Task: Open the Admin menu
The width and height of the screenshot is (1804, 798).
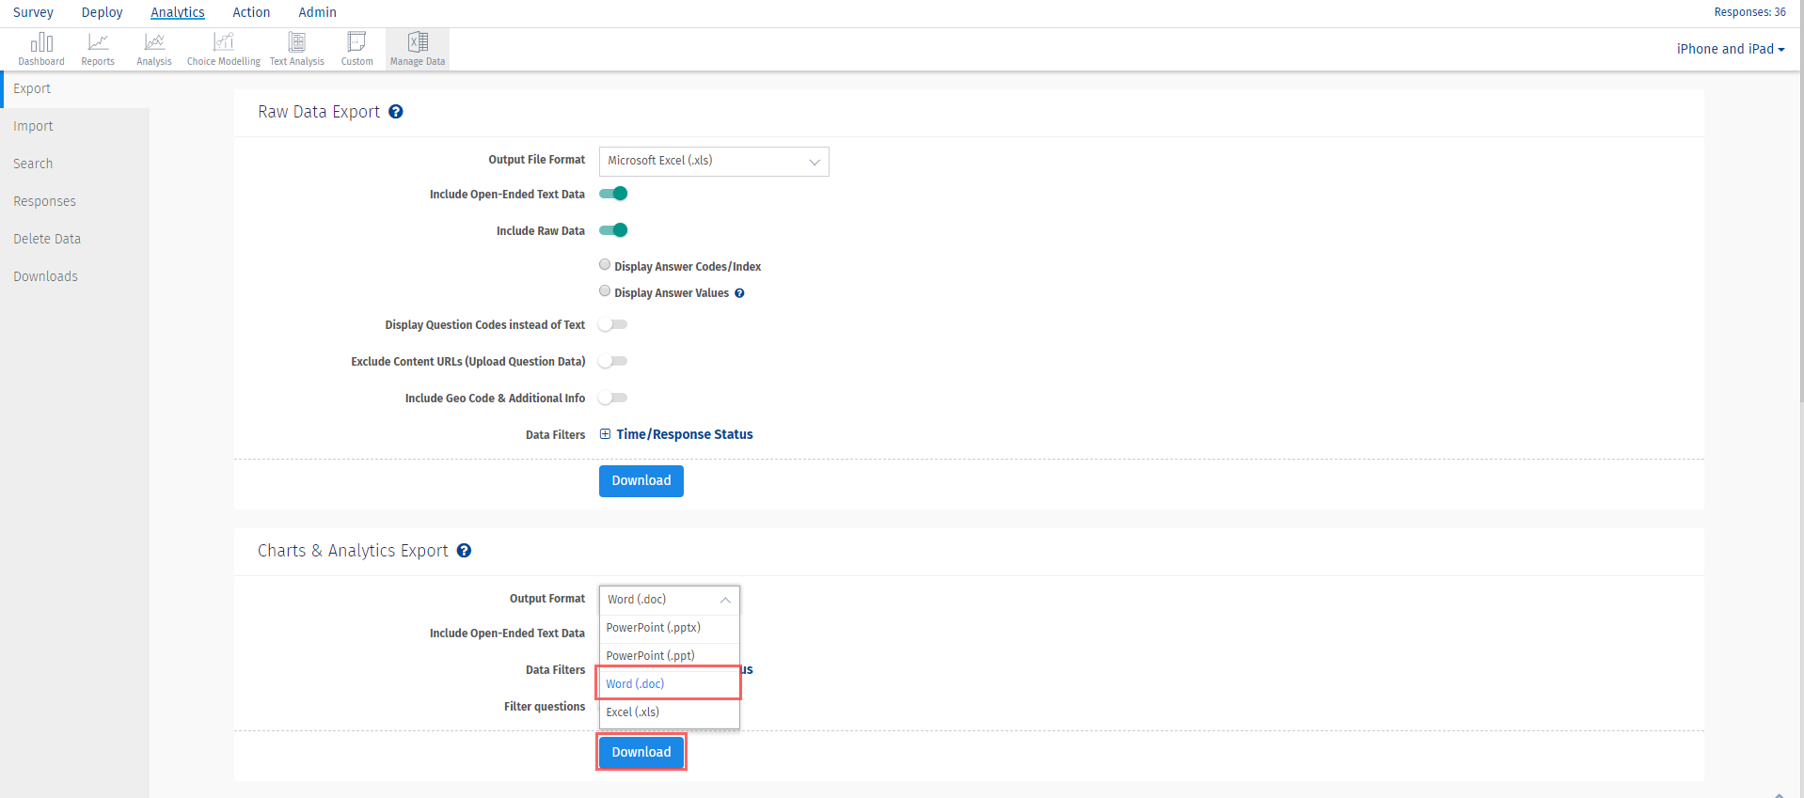Action: pos(318,12)
